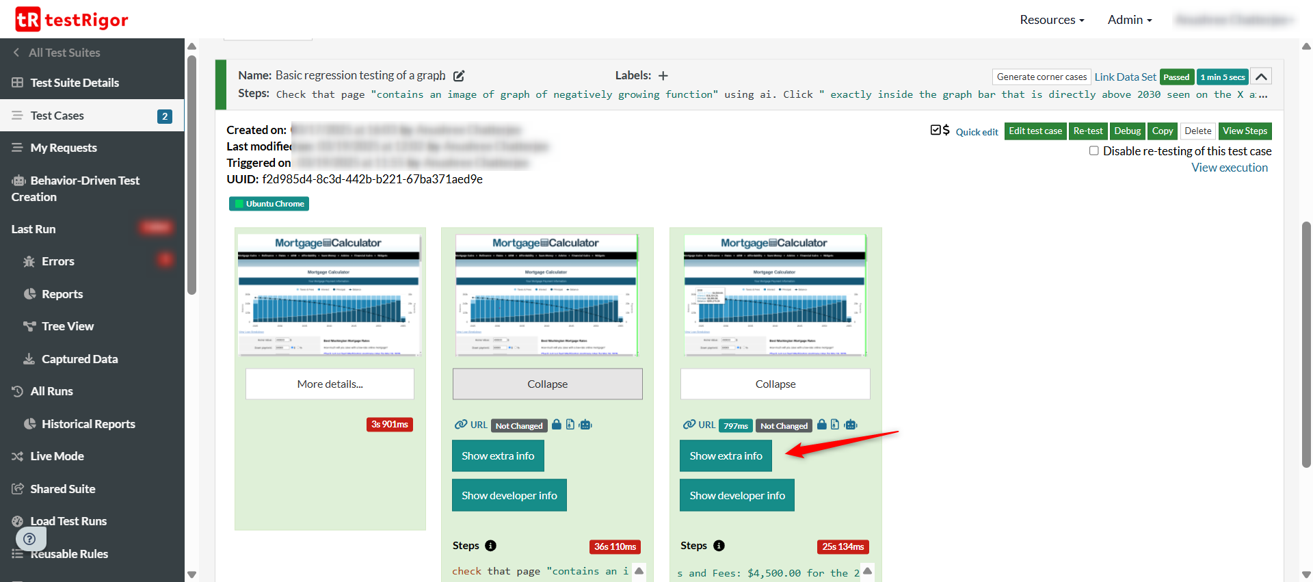Add a label with the plus icon
1313x582 pixels.
point(663,76)
